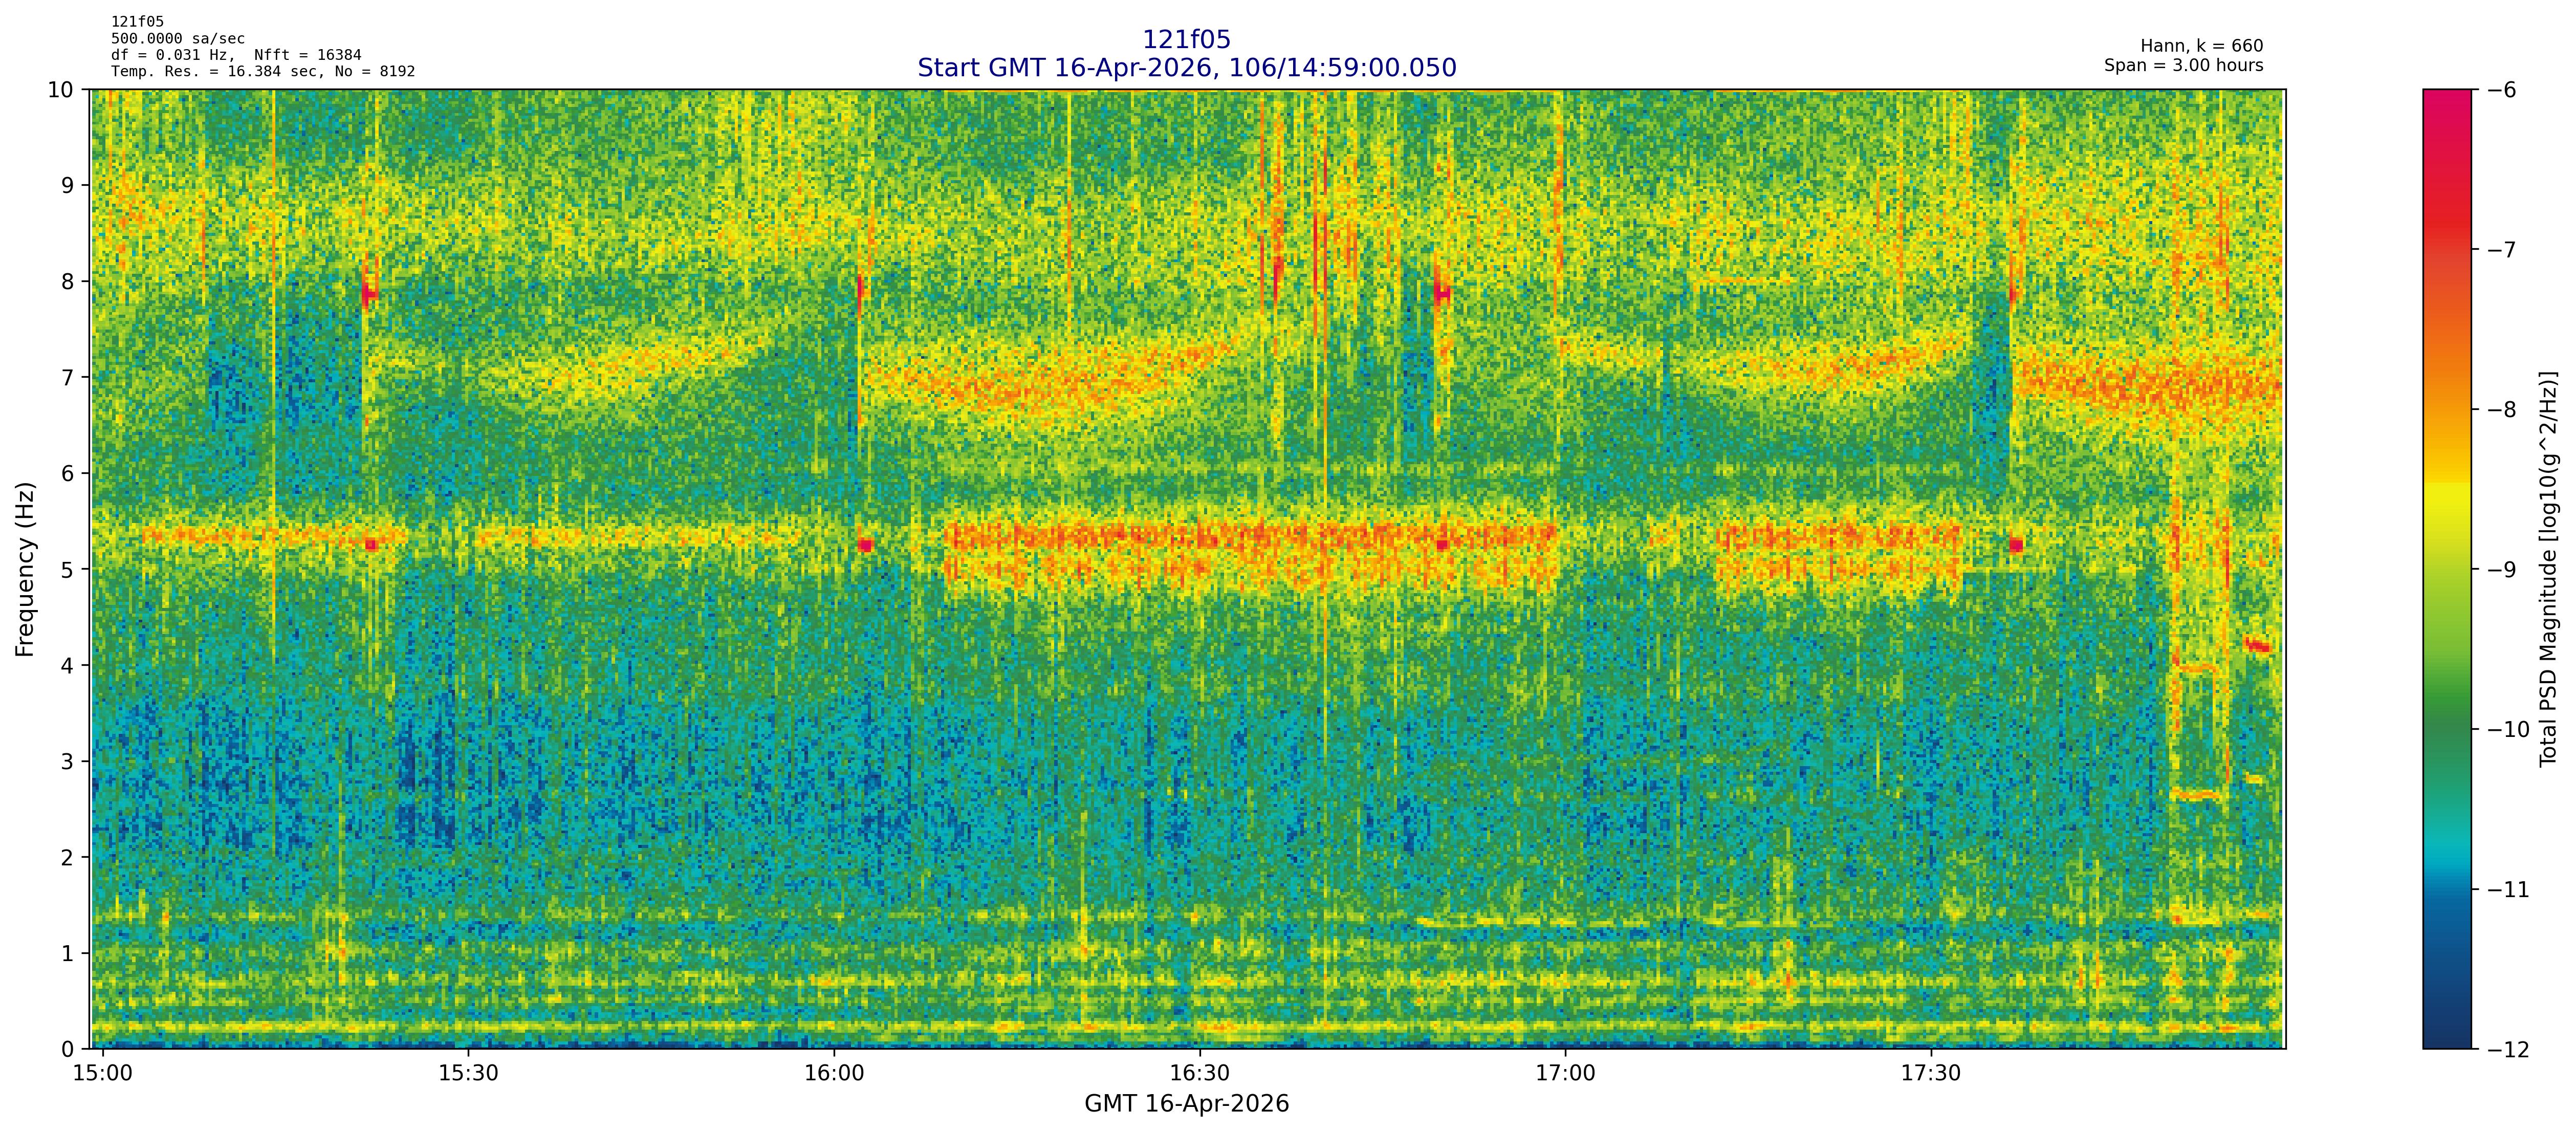The height and width of the screenshot is (1132, 2576).
Task: Click the 15:00 time axis label
Action: coord(103,1073)
